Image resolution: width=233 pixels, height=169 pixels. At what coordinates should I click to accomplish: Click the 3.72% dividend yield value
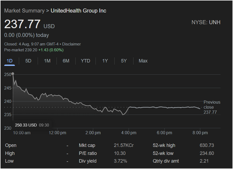[120, 161]
